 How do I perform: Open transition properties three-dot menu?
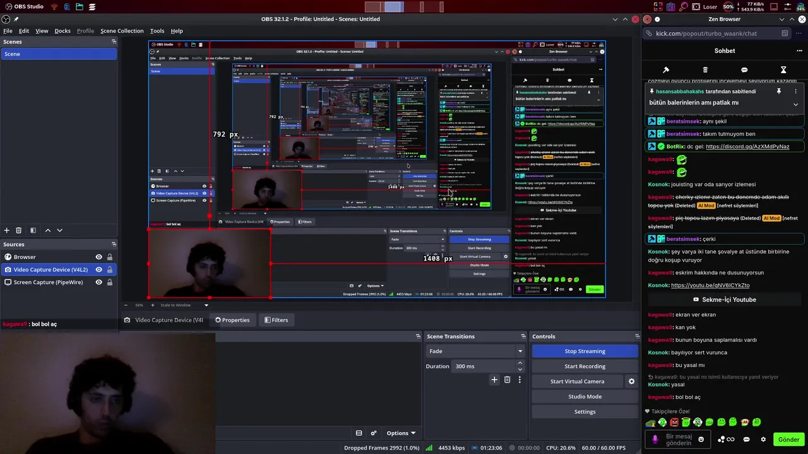click(520, 380)
